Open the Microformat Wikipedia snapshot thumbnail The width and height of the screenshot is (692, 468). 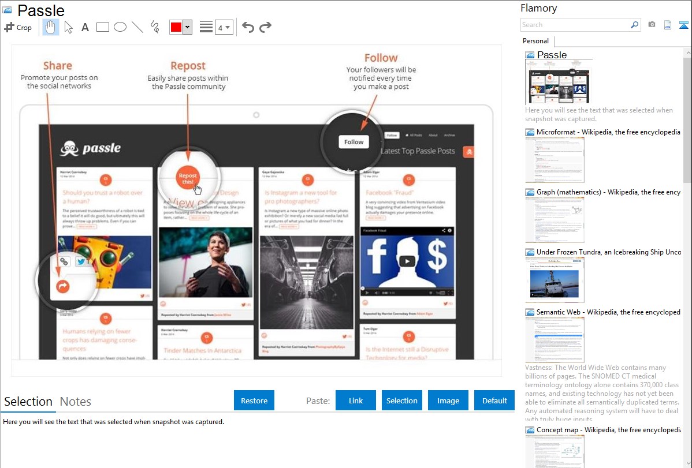tap(555, 160)
